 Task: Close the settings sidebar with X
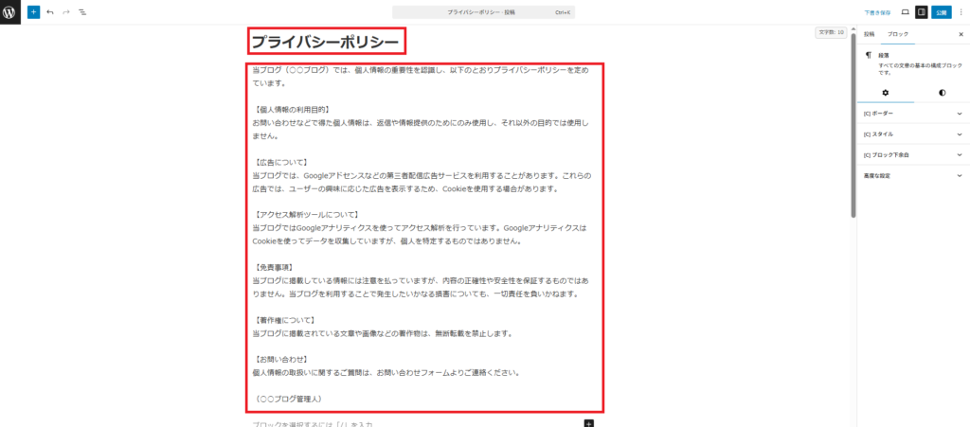[961, 34]
